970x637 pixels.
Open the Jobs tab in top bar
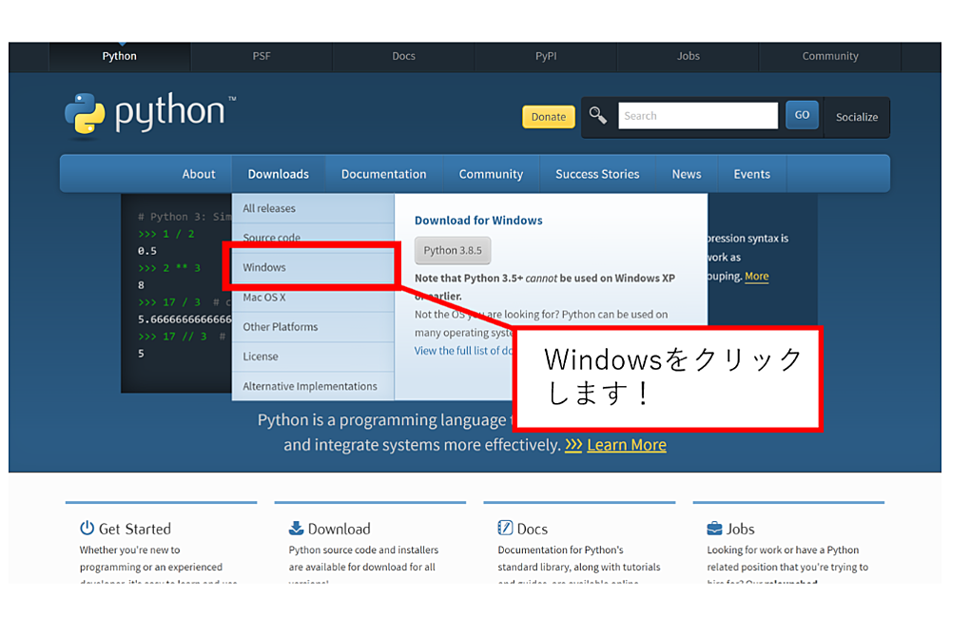[x=688, y=56]
